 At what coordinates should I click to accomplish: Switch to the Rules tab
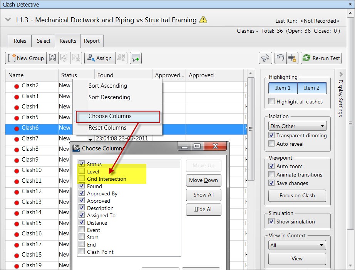point(20,41)
